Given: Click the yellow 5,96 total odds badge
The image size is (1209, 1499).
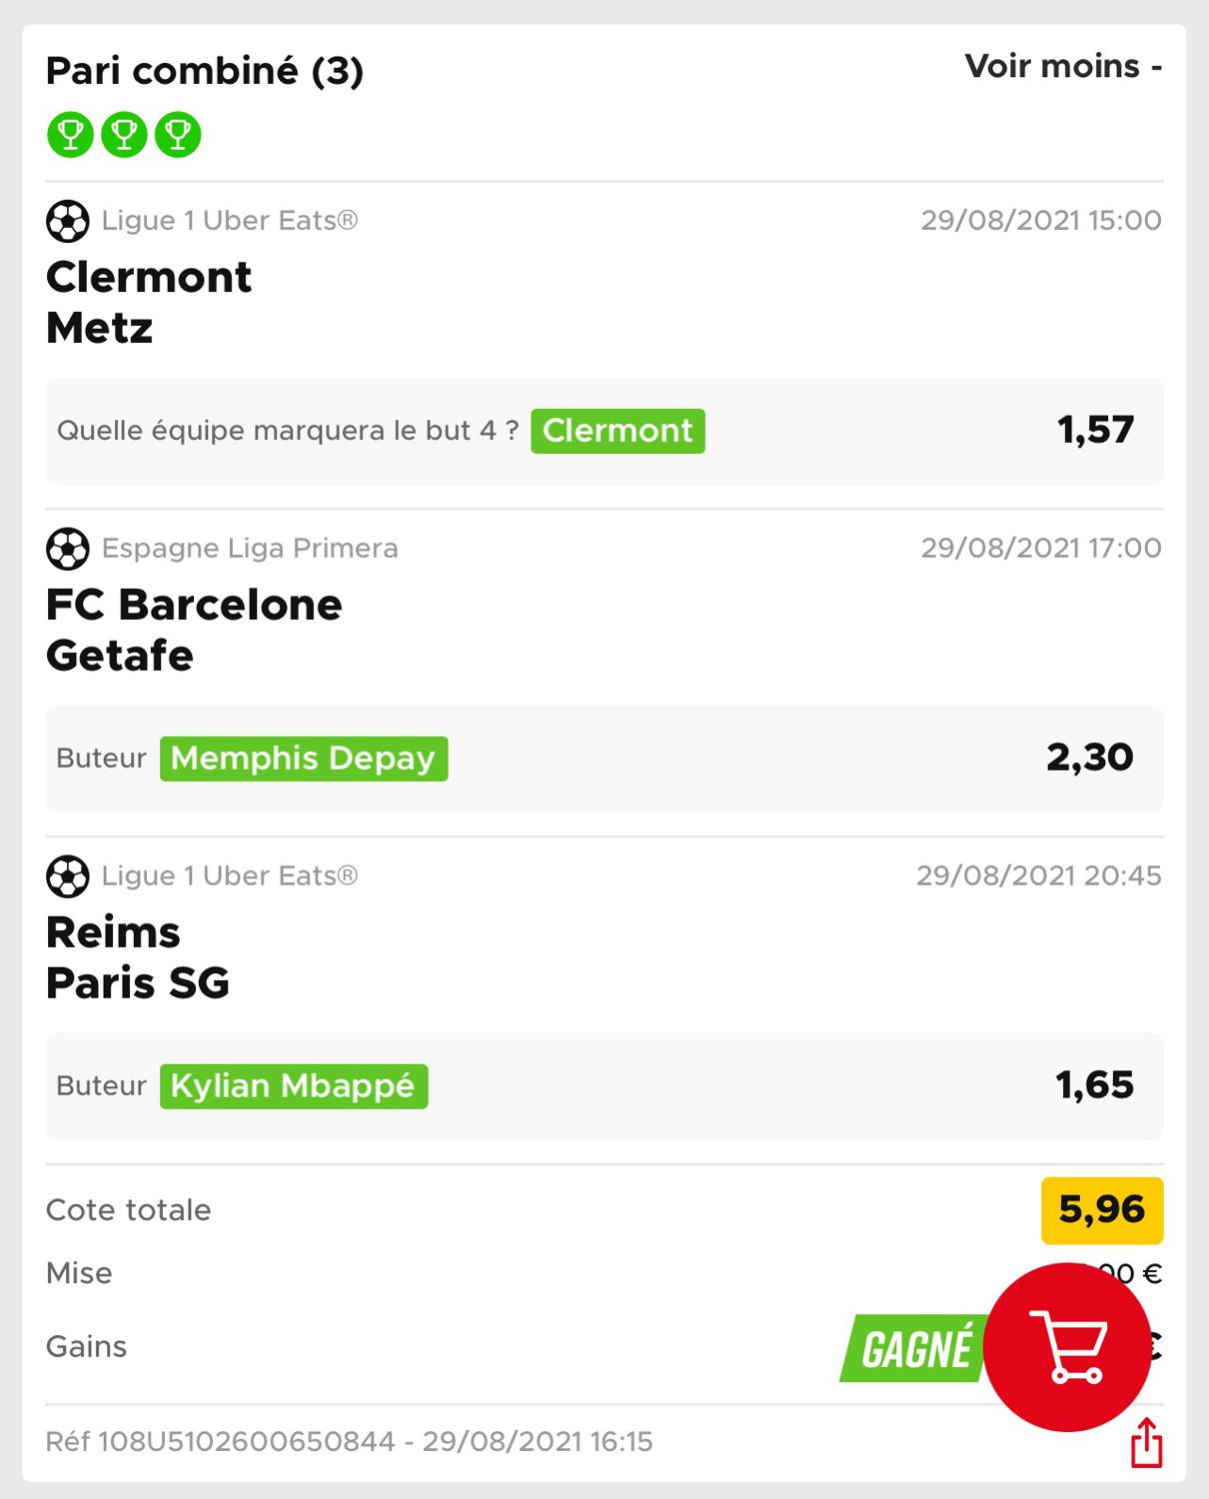Looking at the screenshot, I should 1102,1210.
